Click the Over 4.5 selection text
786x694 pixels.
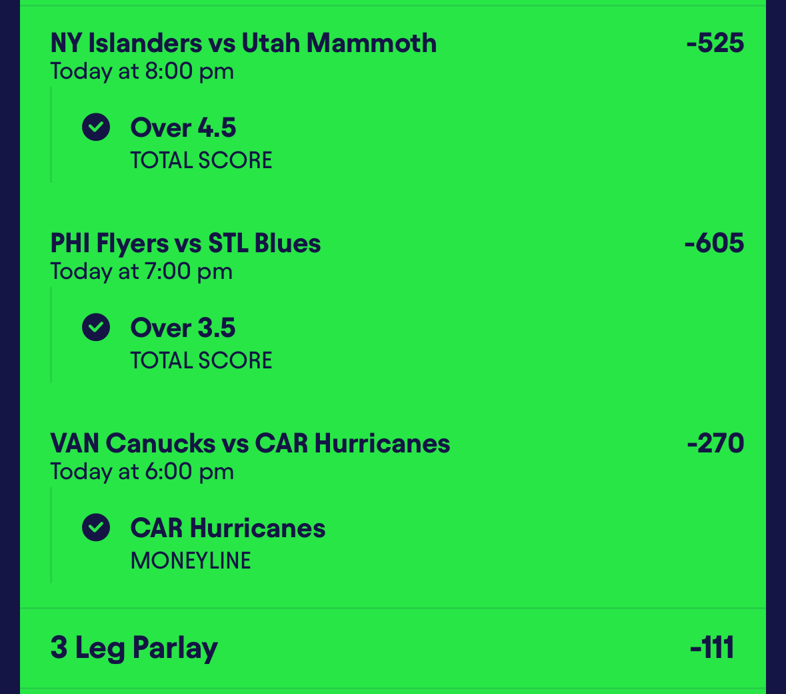coord(183,127)
